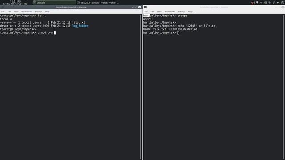Click 'total 4' in left terminal
The height and width of the screenshot is (160, 285).
(6, 19)
